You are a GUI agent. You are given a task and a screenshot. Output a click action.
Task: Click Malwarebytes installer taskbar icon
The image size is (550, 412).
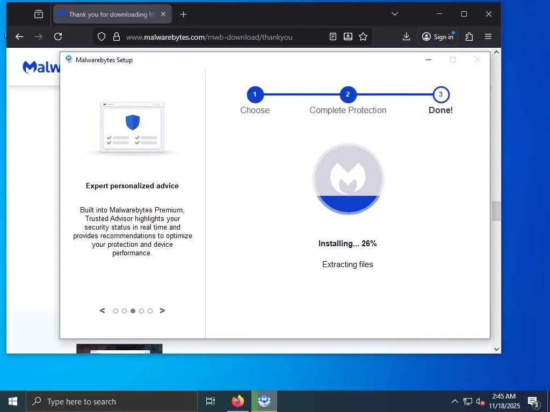pos(264,401)
